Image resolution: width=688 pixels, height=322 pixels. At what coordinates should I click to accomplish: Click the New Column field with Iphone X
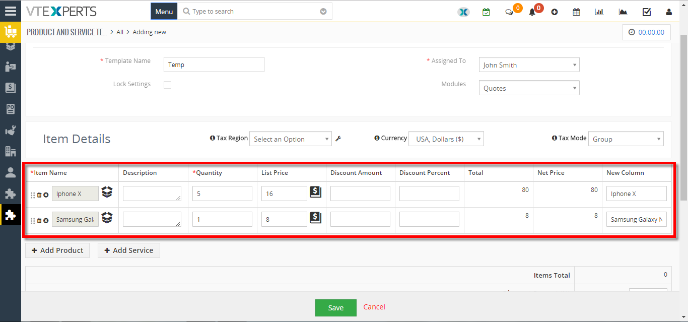(637, 194)
